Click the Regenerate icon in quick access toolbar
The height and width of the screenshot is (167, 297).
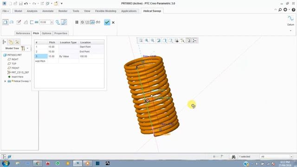pos(42,4)
